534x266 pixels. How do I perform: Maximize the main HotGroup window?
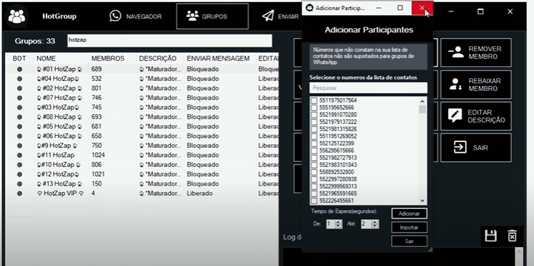[480, 11]
